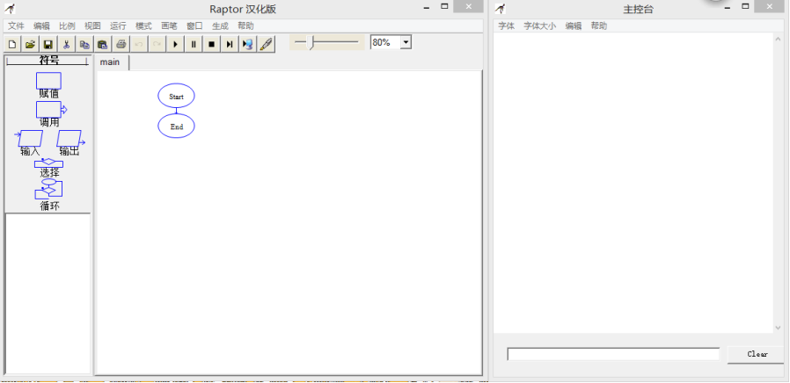790x383 pixels.
Task: Open the 比例 menu
Action: click(x=67, y=25)
